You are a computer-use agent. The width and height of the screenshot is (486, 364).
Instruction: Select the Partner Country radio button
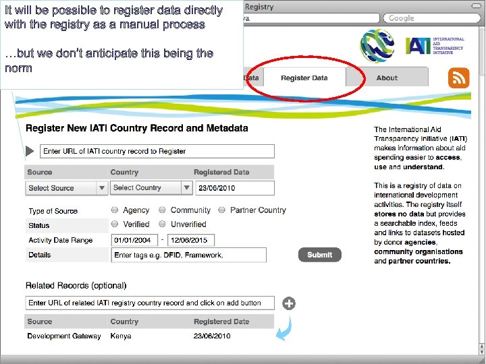tap(221, 210)
